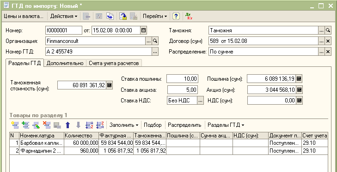Open help via the question mark icon

[176, 16]
